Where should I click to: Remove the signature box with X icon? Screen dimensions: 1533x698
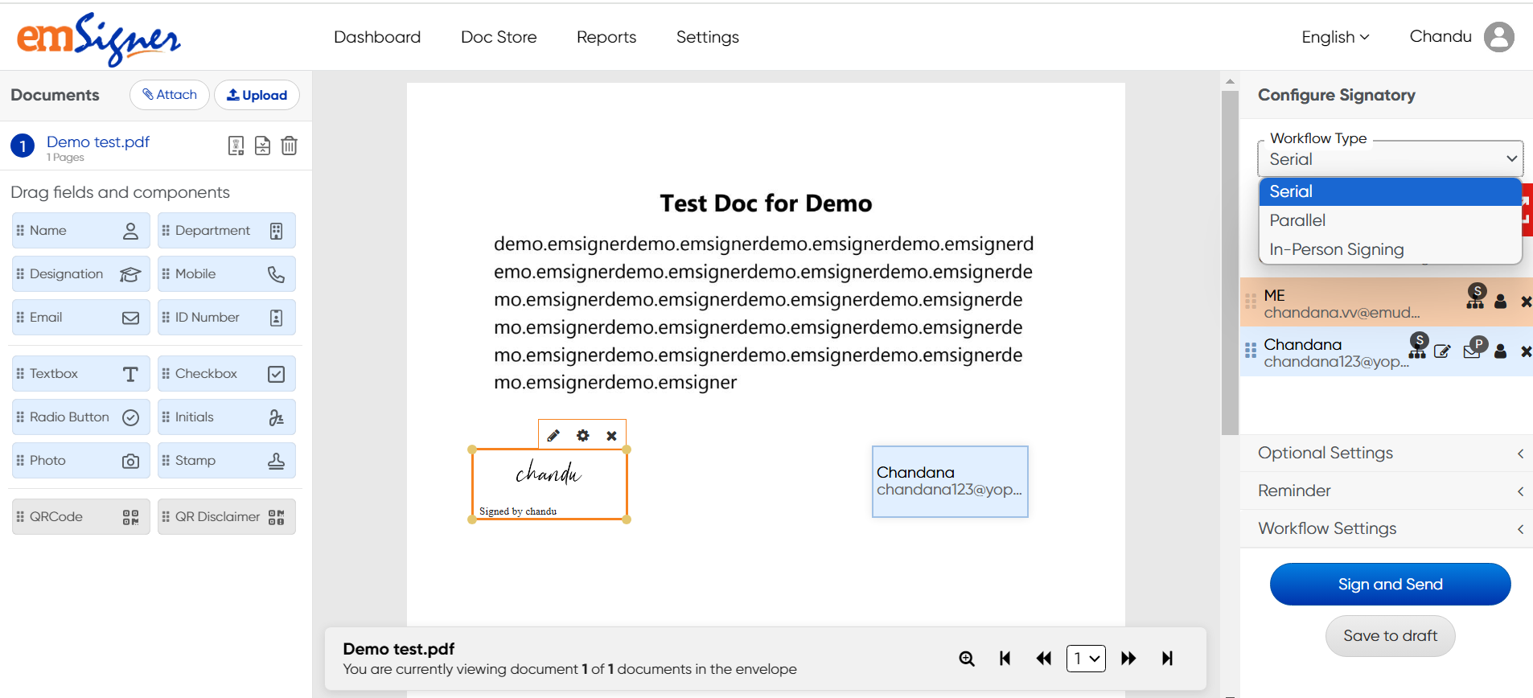tap(612, 436)
